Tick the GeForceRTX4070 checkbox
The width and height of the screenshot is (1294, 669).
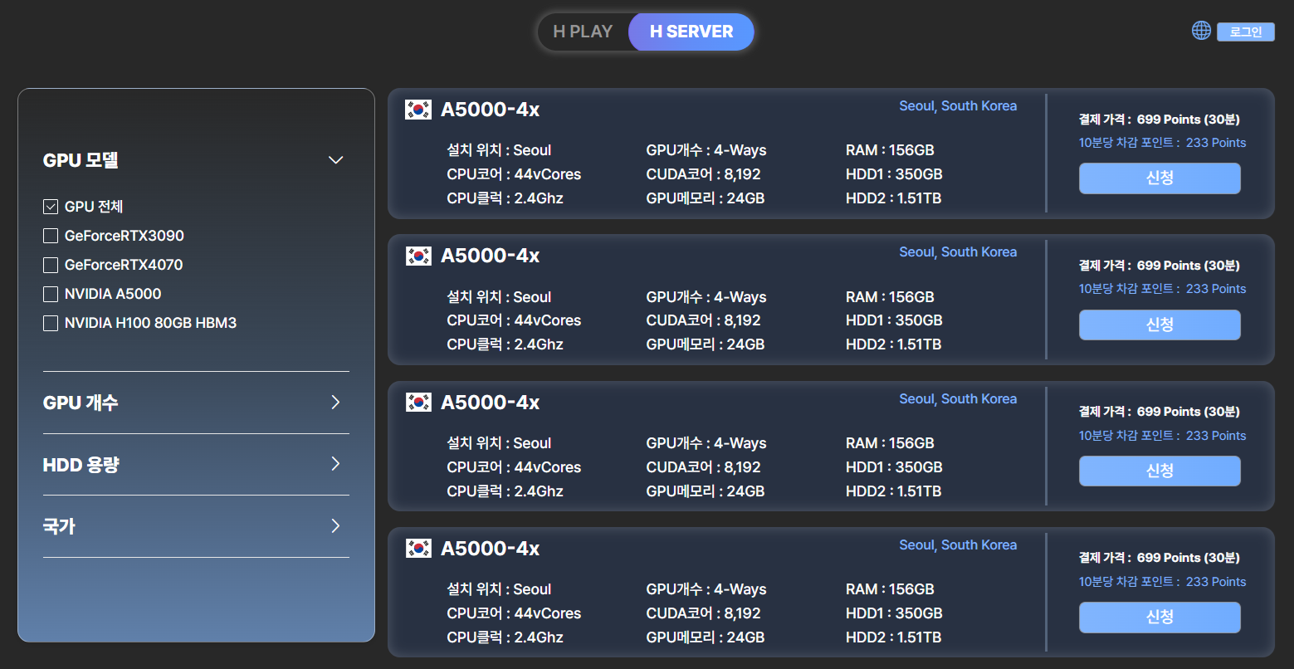51,265
